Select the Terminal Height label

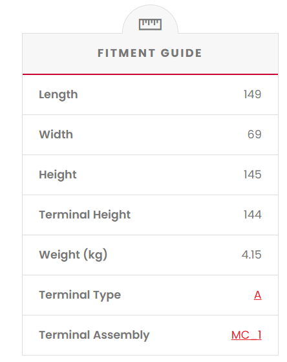(85, 215)
